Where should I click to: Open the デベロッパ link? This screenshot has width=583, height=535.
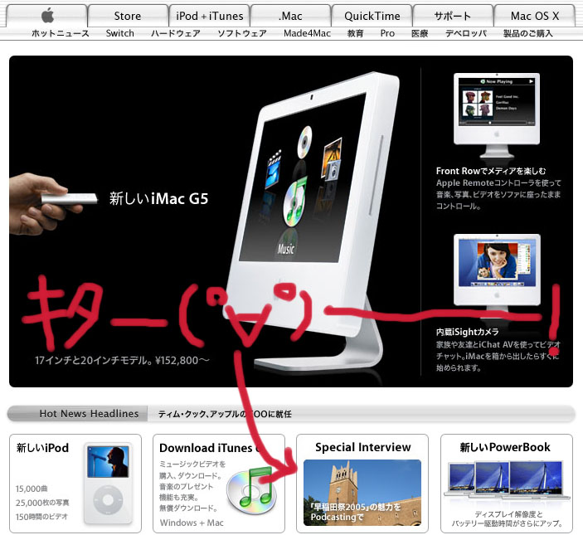click(x=466, y=33)
